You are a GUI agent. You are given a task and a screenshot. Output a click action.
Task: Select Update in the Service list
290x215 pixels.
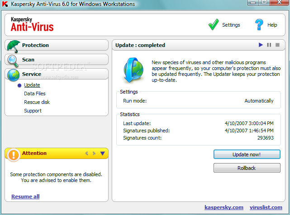coord(32,85)
